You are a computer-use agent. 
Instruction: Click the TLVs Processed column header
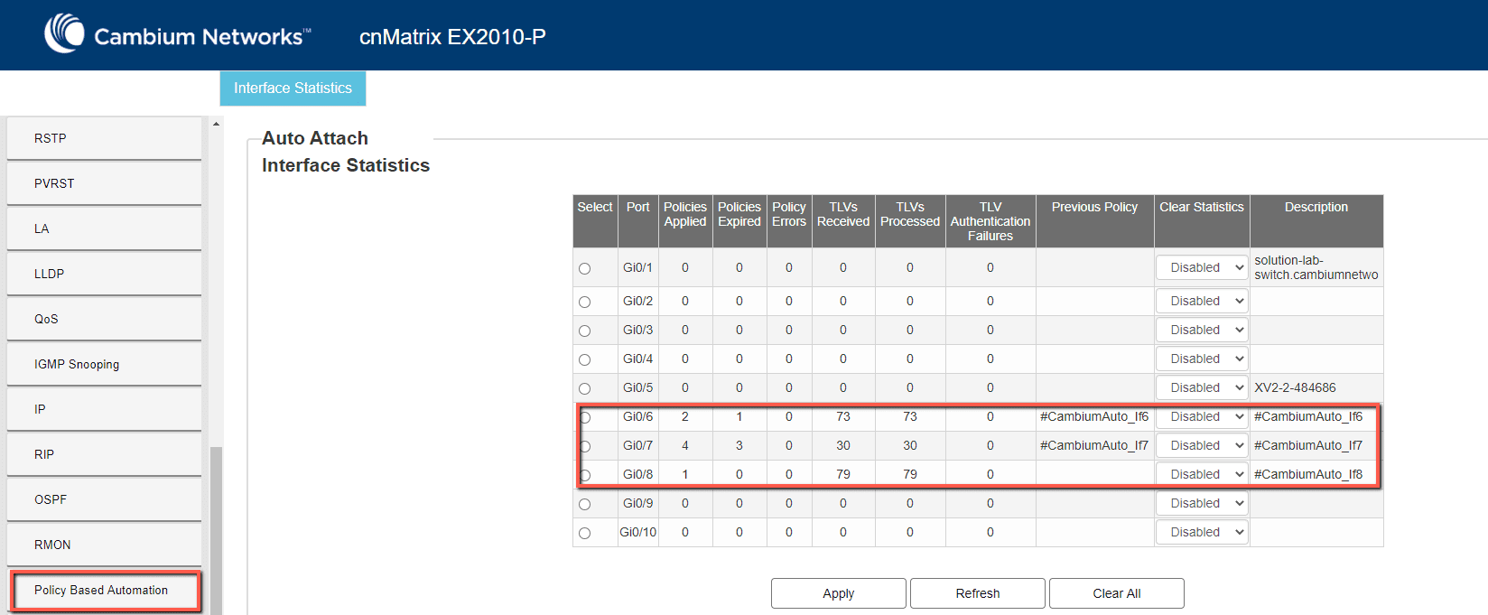(910, 221)
